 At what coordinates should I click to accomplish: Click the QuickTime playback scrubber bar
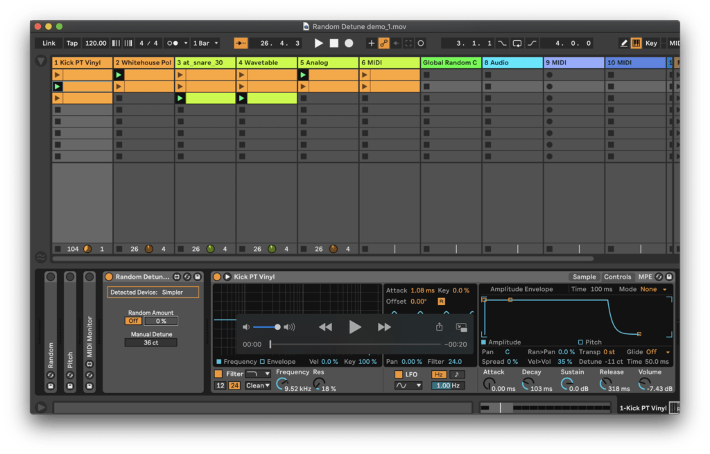(x=356, y=344)
